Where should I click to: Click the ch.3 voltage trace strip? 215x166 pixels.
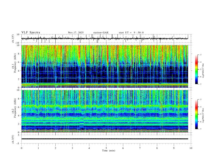tap(105, 139)
